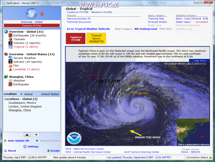The width and height of the screenshot is (215, 162).
Task: Open Earthquake (26 events) entry
Action: coord(30,35)
